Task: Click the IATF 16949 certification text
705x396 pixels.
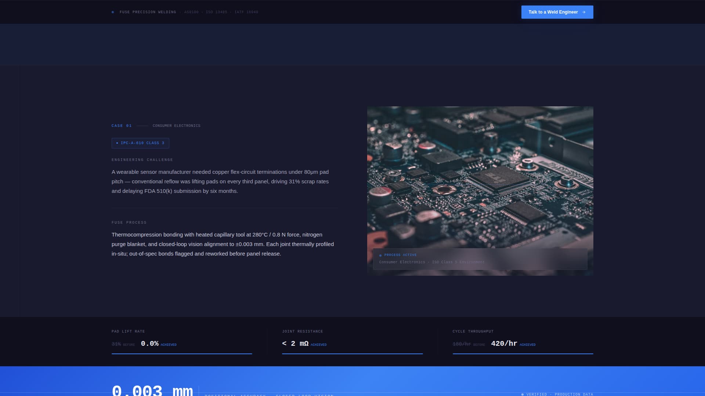Action: (246, 12)
